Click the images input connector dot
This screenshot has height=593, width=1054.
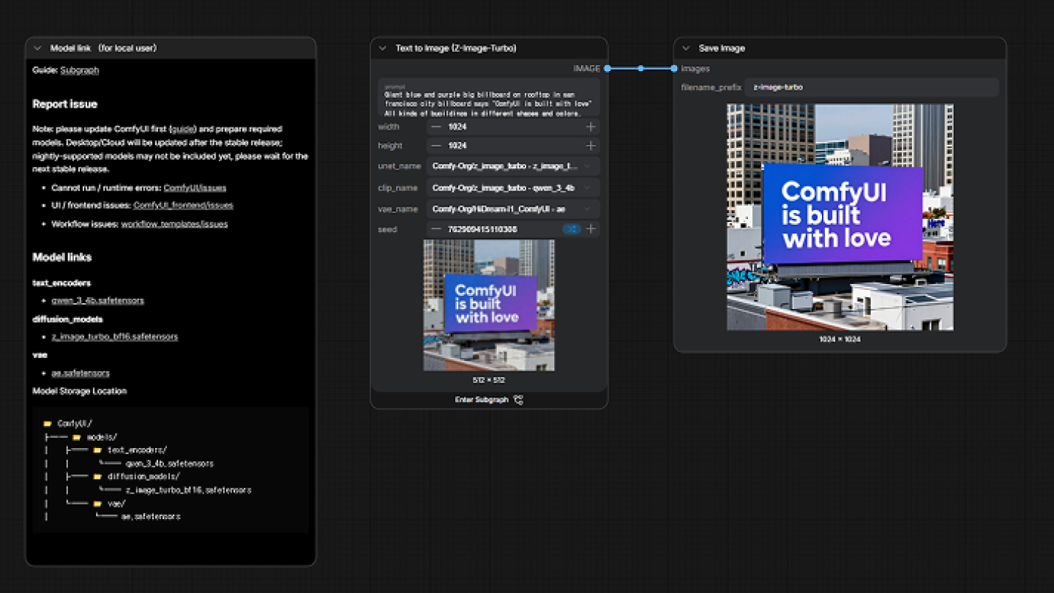point(674,69)
